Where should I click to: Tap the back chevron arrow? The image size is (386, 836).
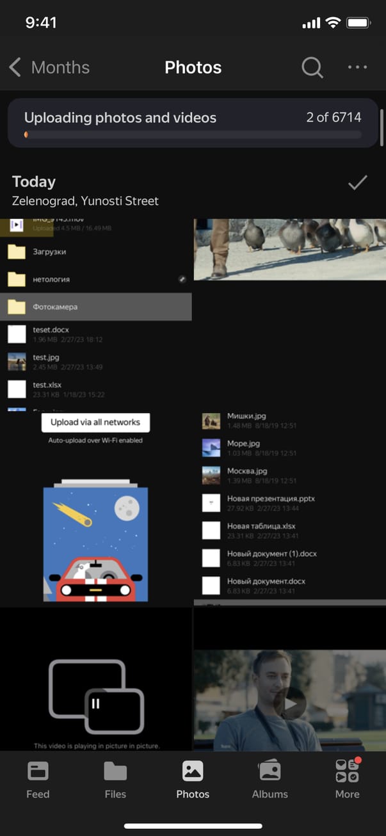pos(15,67)
